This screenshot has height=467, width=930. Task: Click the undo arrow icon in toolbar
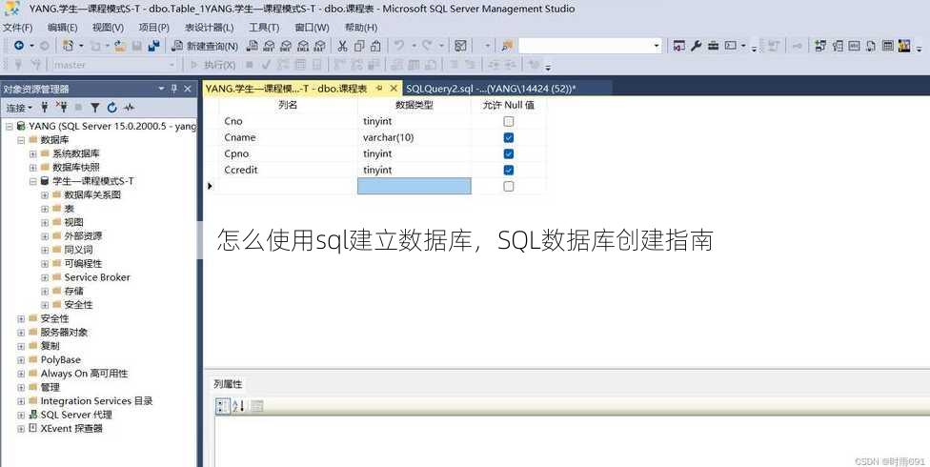click(x=399, y=46)
